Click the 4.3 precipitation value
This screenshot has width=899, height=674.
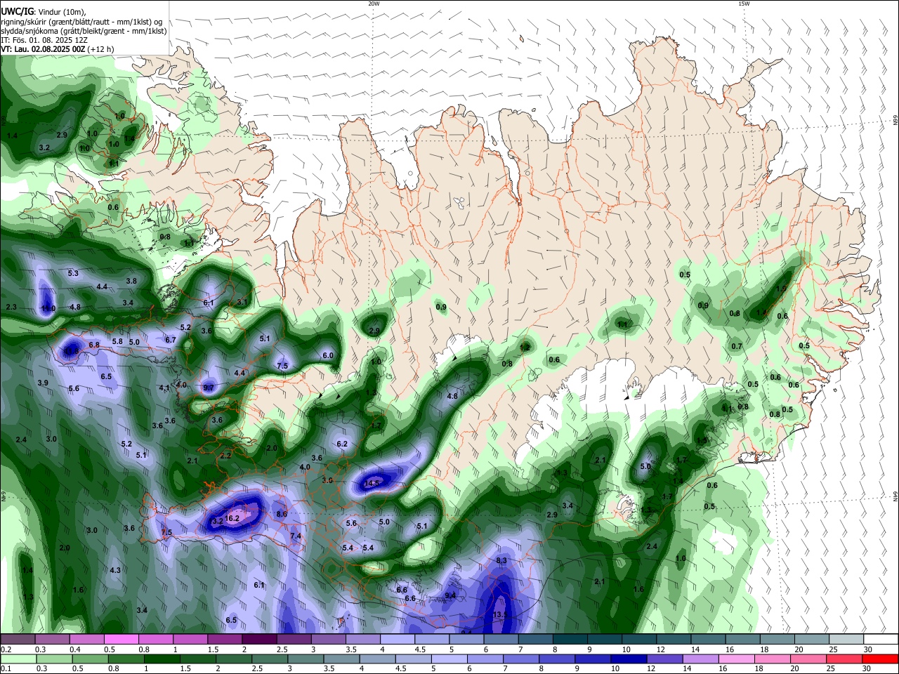pyautogui.click(x=115, y=570)
